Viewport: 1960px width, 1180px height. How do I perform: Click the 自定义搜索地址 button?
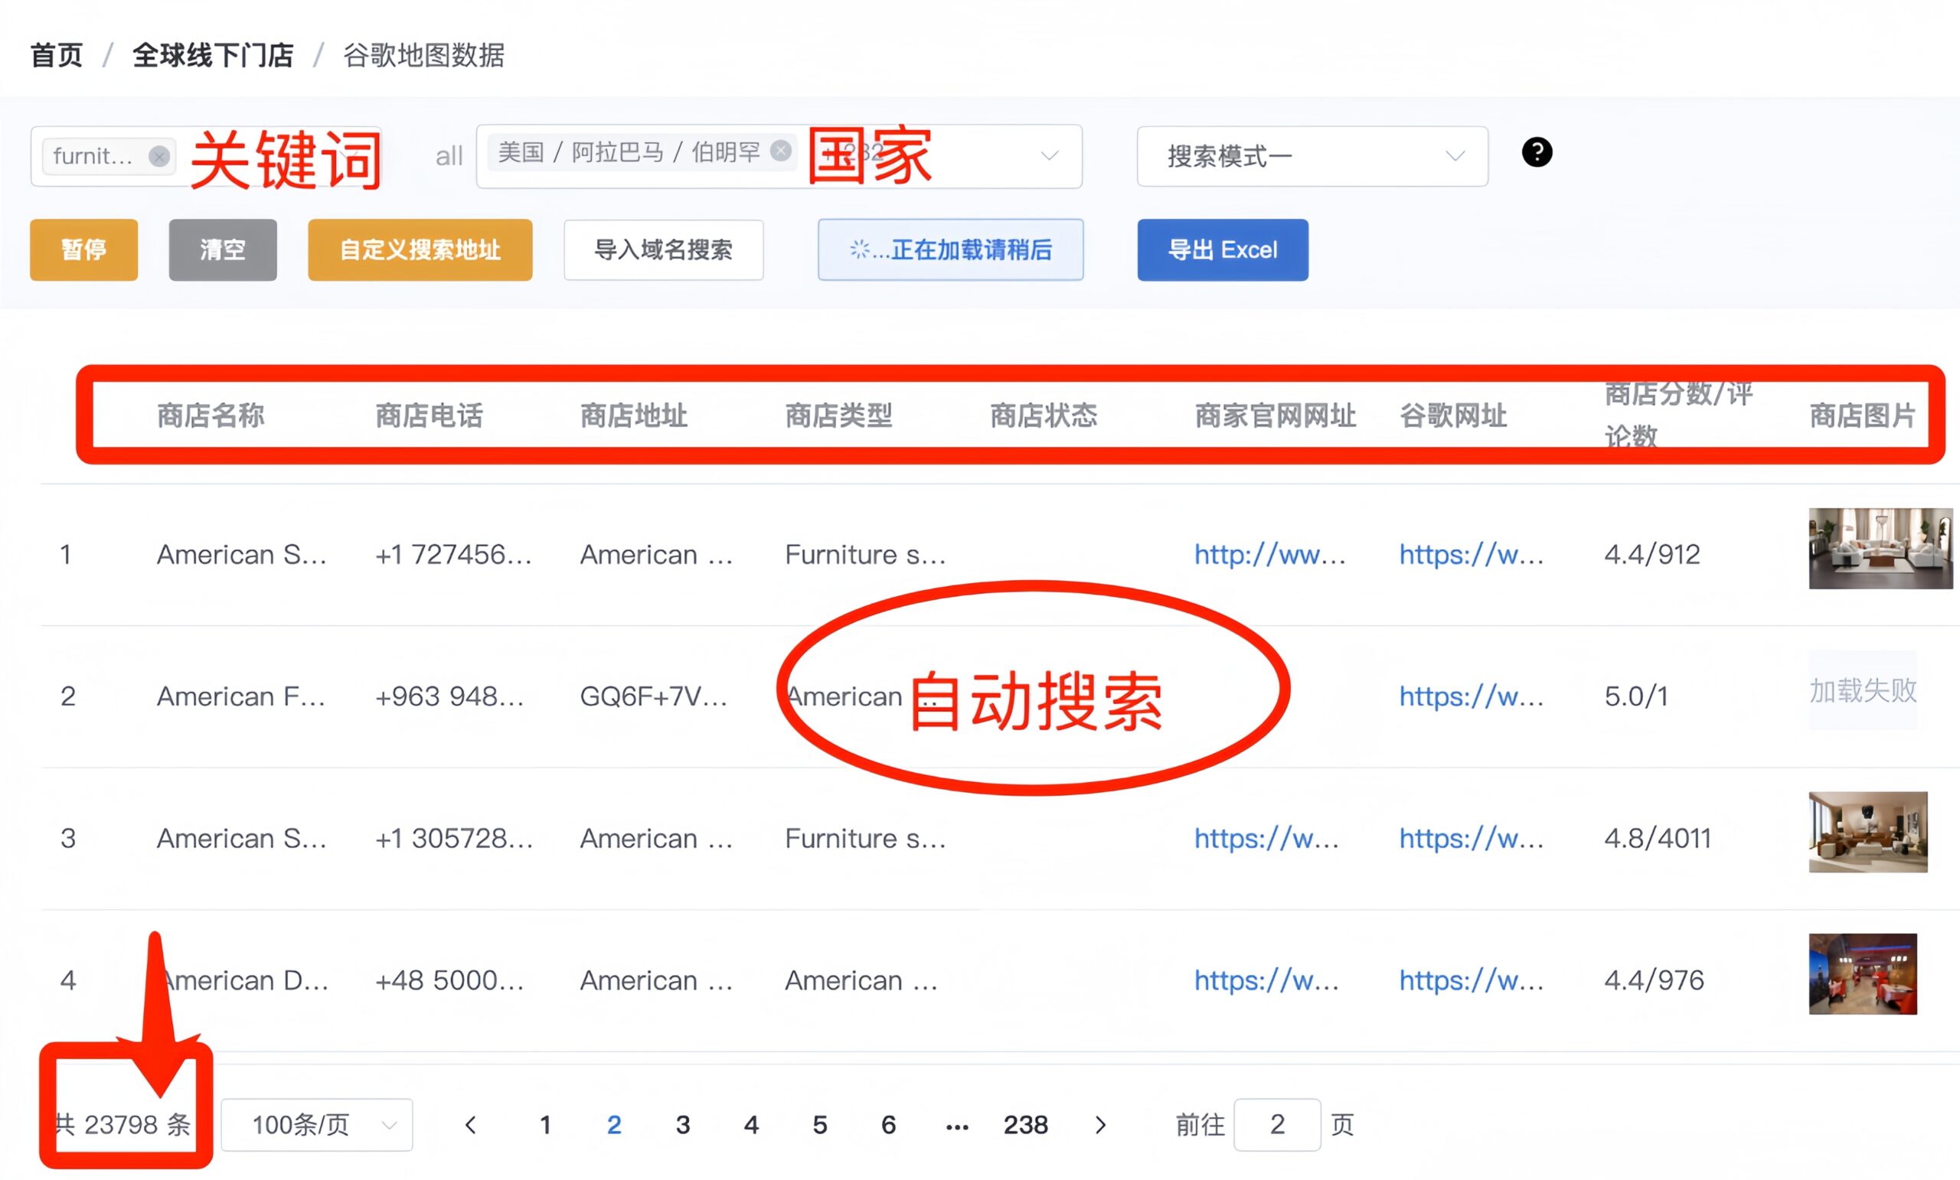tap(420, 249)
